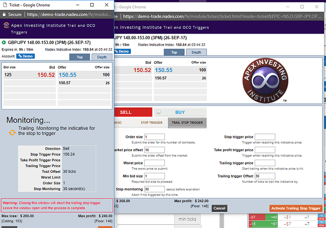Click the front window URL address bar
Screen dimensions: 326x228
coord(69,14)
